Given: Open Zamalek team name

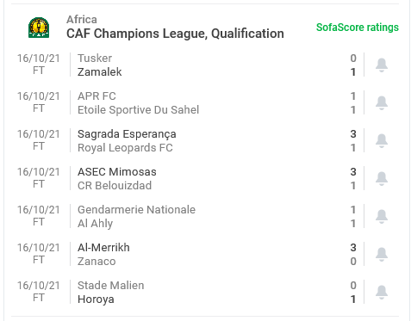Looking at the screenshot, I should pos(100,72).
